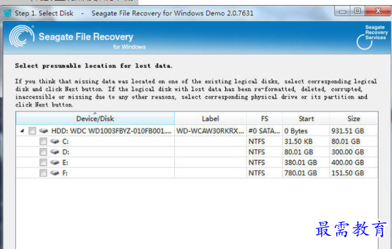Image resolution: width=392 pixels, height=249 pixels.
Task: Click the HDD WDC physical drive icon
Action: (43, 130)
